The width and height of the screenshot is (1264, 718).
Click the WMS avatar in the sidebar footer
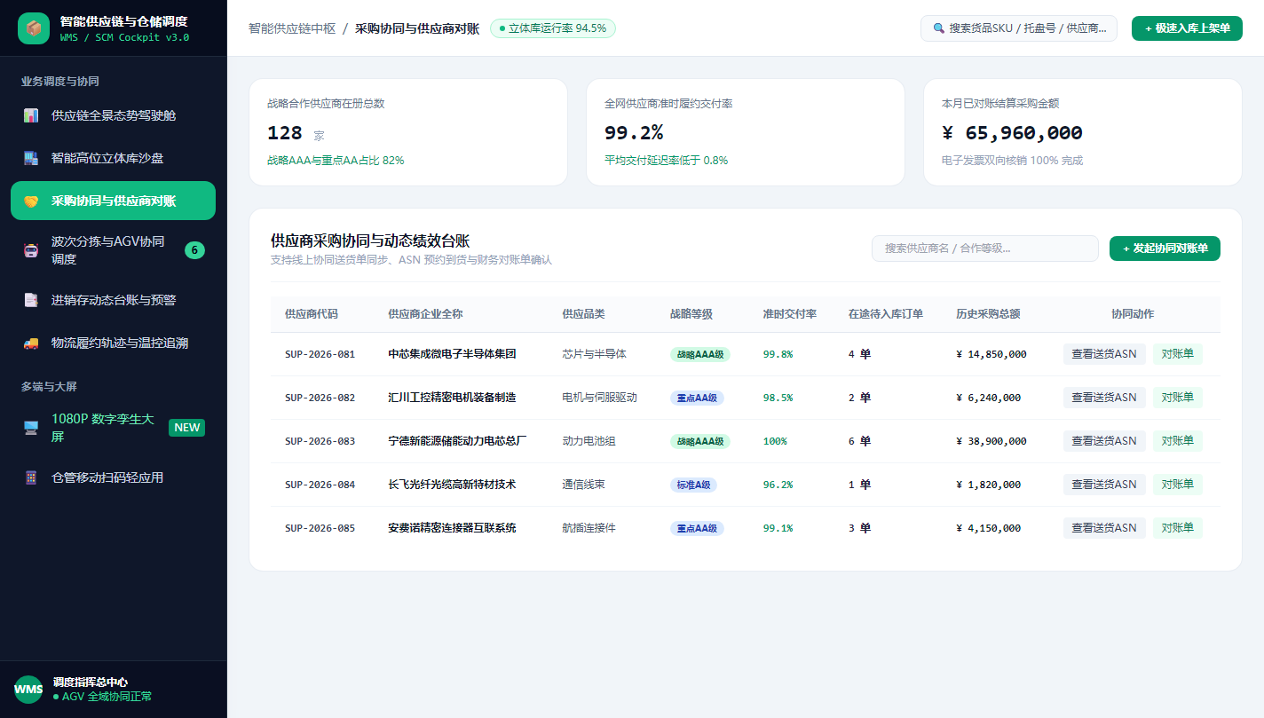tap(28, 690)
